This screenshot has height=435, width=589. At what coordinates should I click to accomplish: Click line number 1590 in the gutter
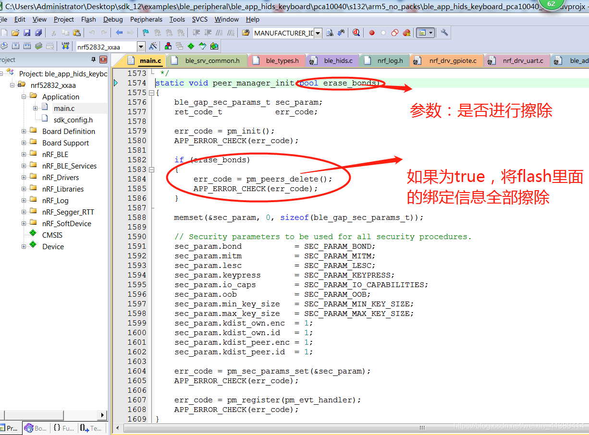137,237
